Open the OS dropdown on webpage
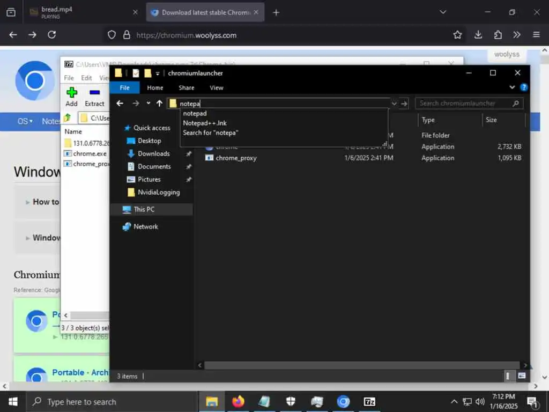Screen dimensions: 549x412 [x=25, y=121]
